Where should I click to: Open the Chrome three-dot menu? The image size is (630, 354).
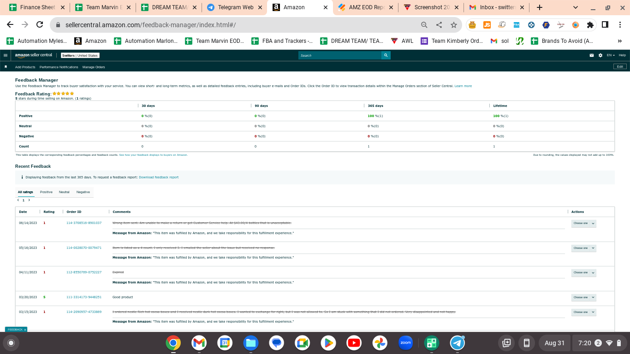(x=620, y=25)
